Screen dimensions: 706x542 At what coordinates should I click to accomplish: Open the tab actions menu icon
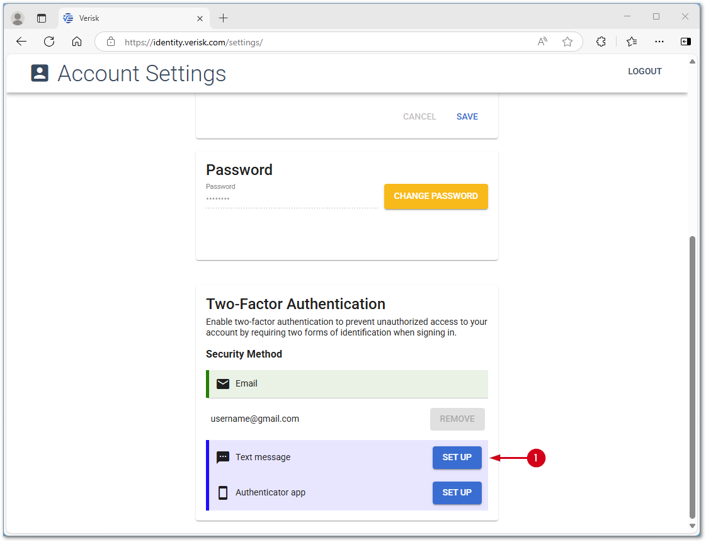click(42, 18)
